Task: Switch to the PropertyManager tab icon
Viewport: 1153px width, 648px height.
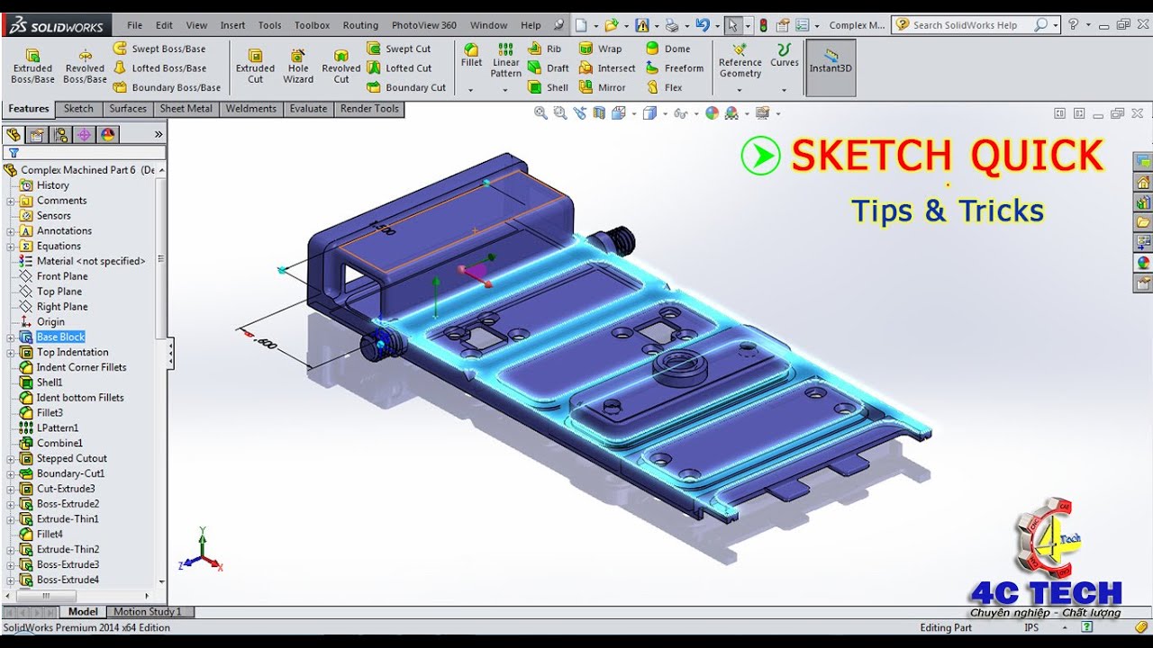Action: tap(37, 135)
